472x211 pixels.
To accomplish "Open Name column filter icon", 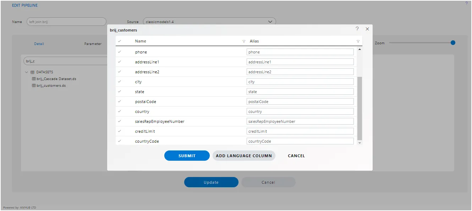I will click(x=244, y=41).
